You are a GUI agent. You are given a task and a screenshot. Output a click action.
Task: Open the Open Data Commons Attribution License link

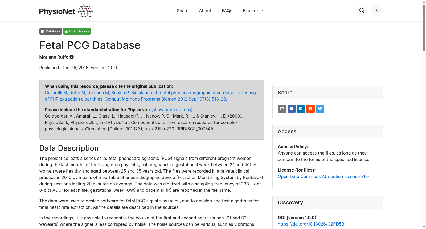[323, 176]
